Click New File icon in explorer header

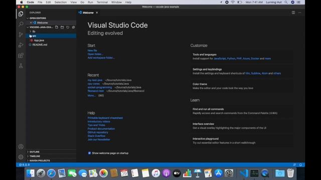(57, 27)
